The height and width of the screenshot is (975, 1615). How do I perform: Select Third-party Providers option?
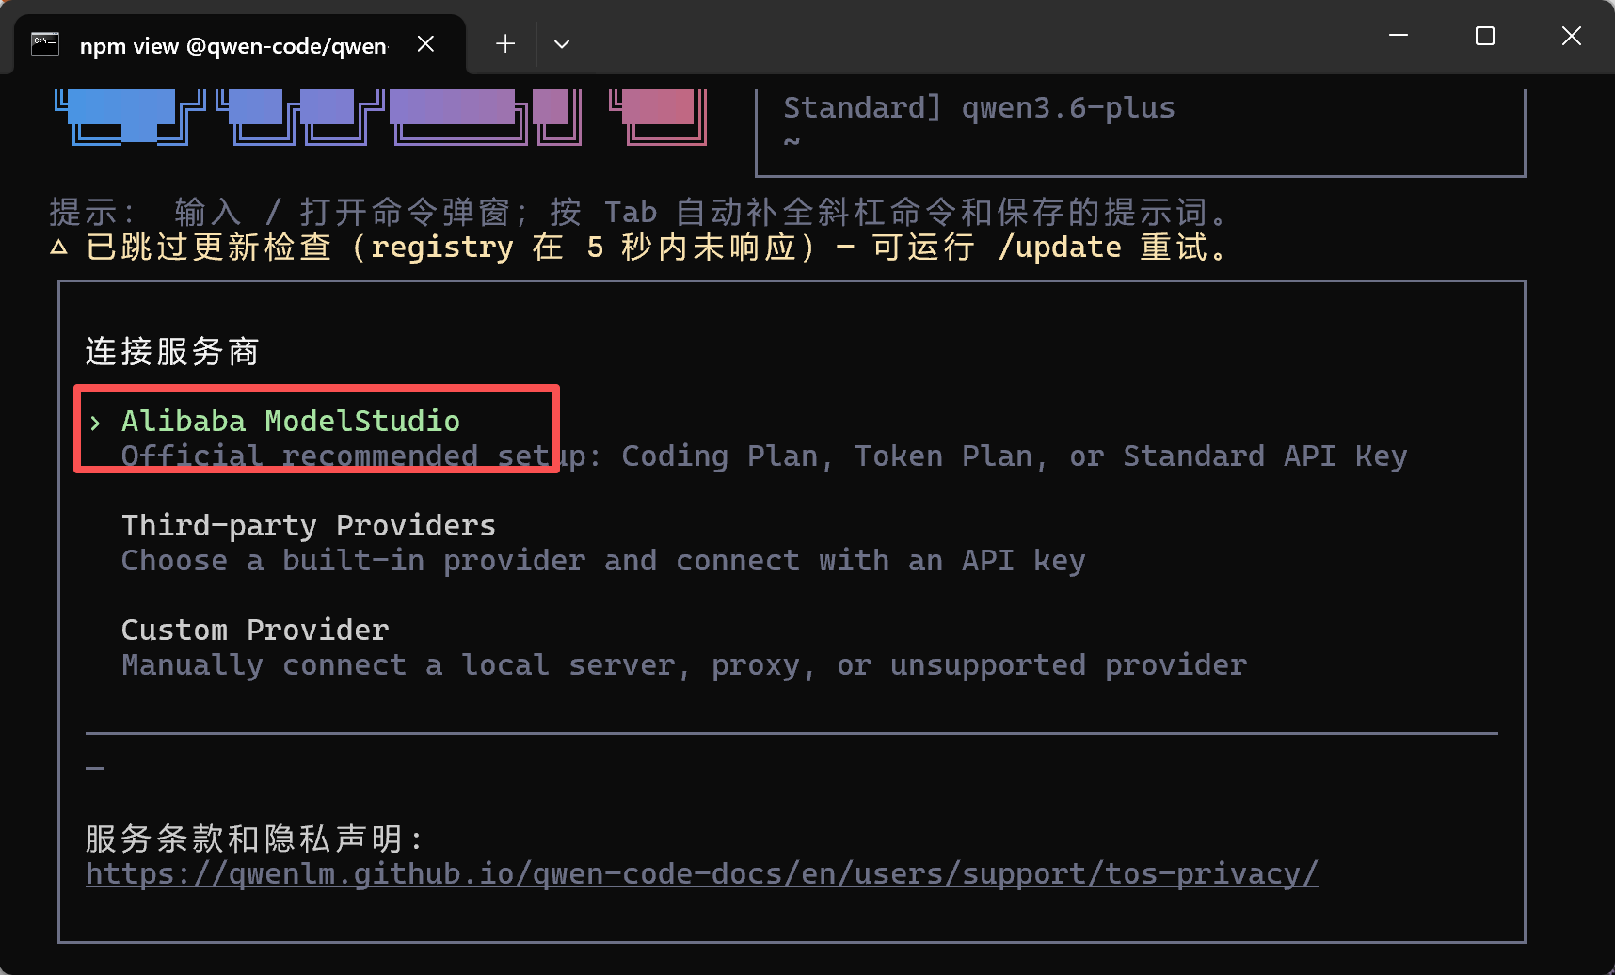309,525
